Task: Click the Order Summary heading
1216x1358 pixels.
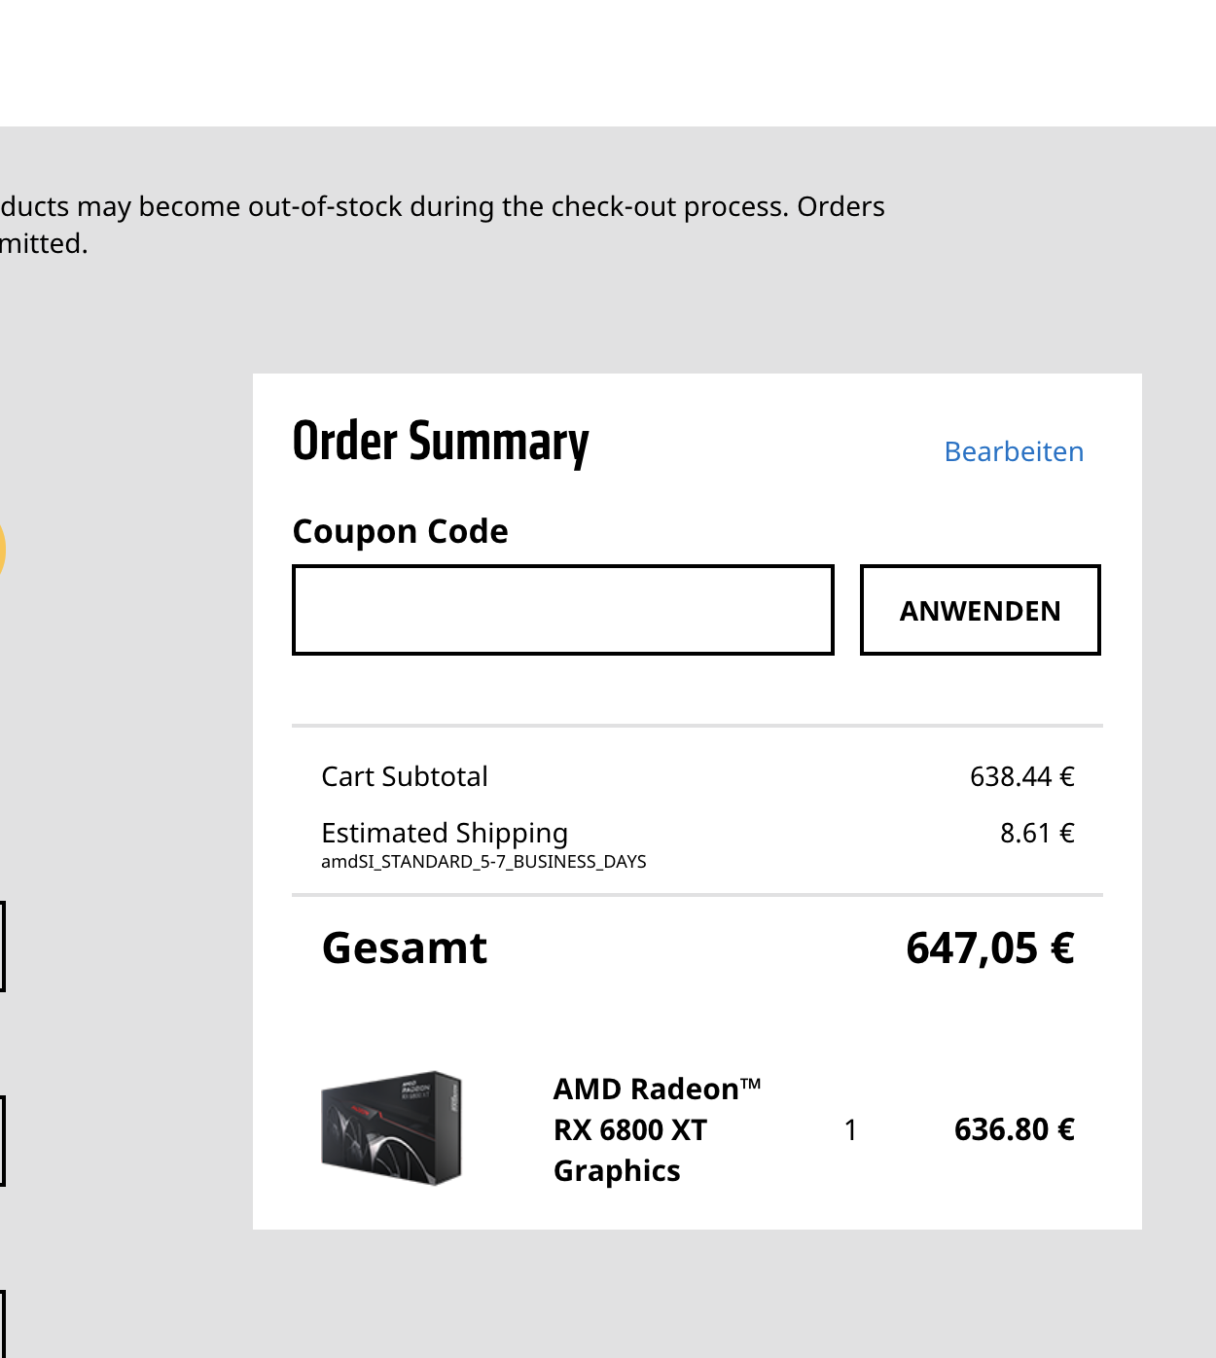Action: (441, 442)
